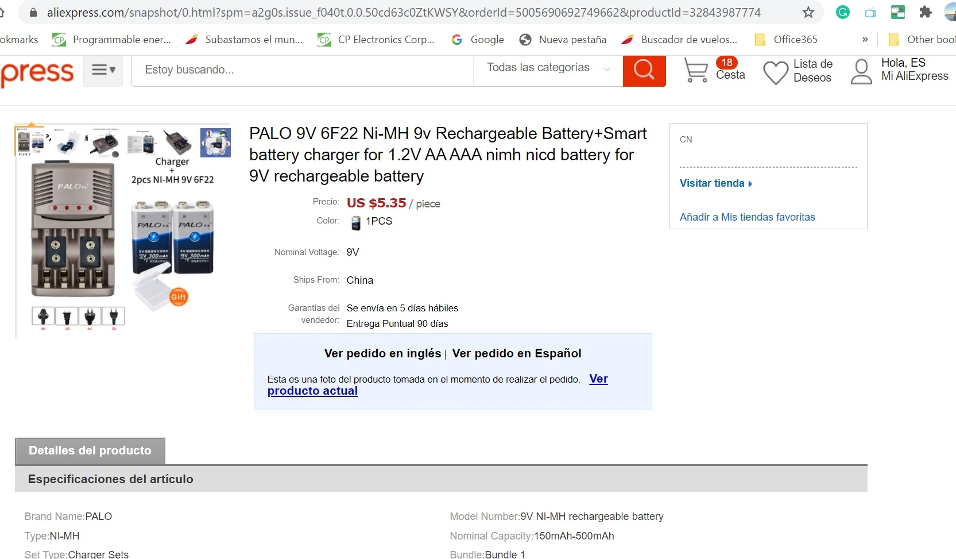Viewport: 956px width, 559px height.
Task: Open the Grammarly extension icon
Action: pos(842,12)
